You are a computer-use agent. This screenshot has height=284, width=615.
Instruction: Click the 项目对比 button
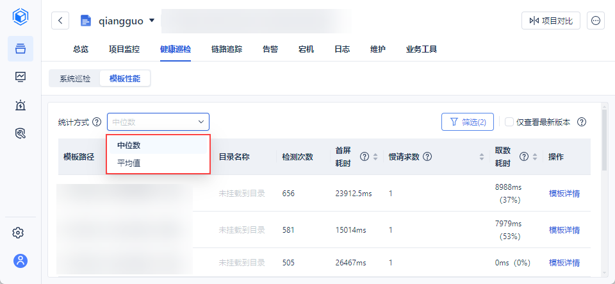[550, 21]
